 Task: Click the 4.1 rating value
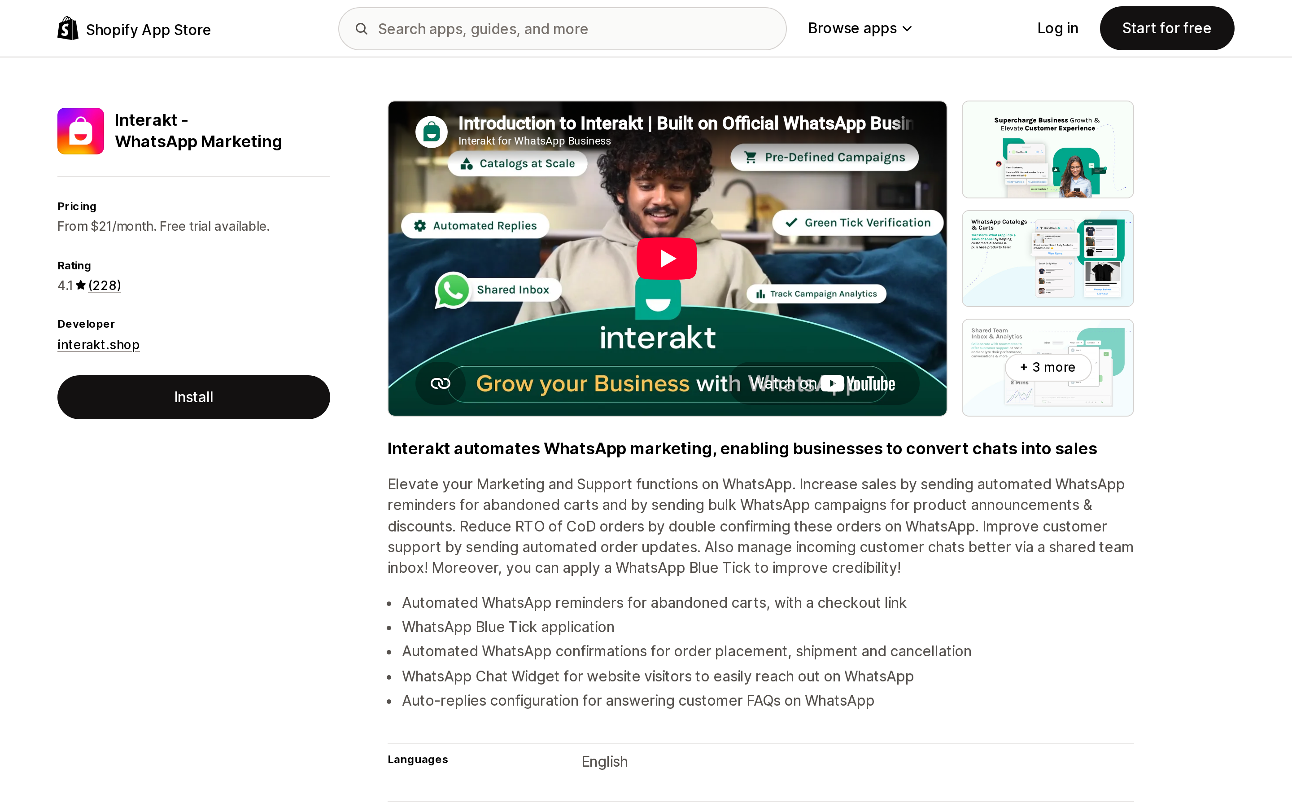click(65, 285)
